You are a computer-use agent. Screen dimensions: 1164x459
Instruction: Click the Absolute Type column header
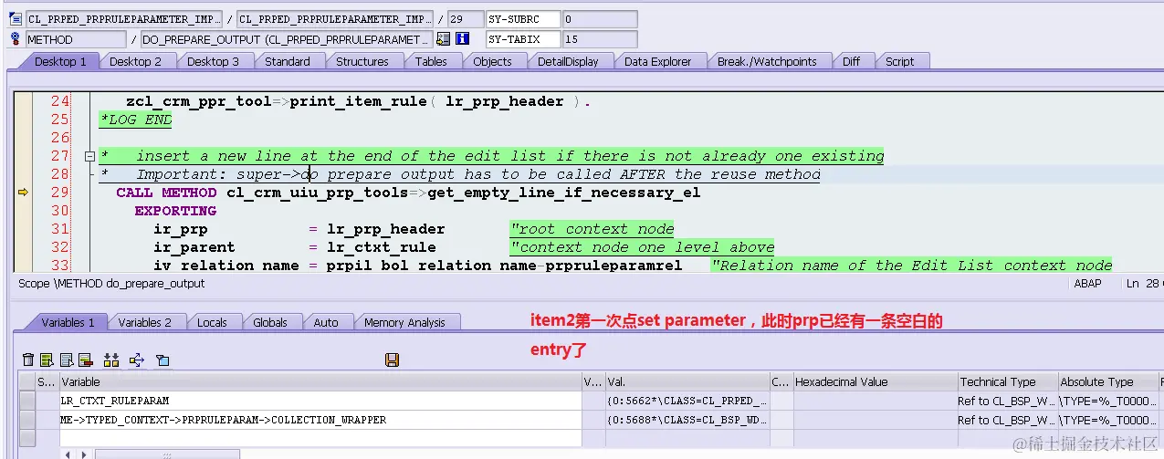1107,381
